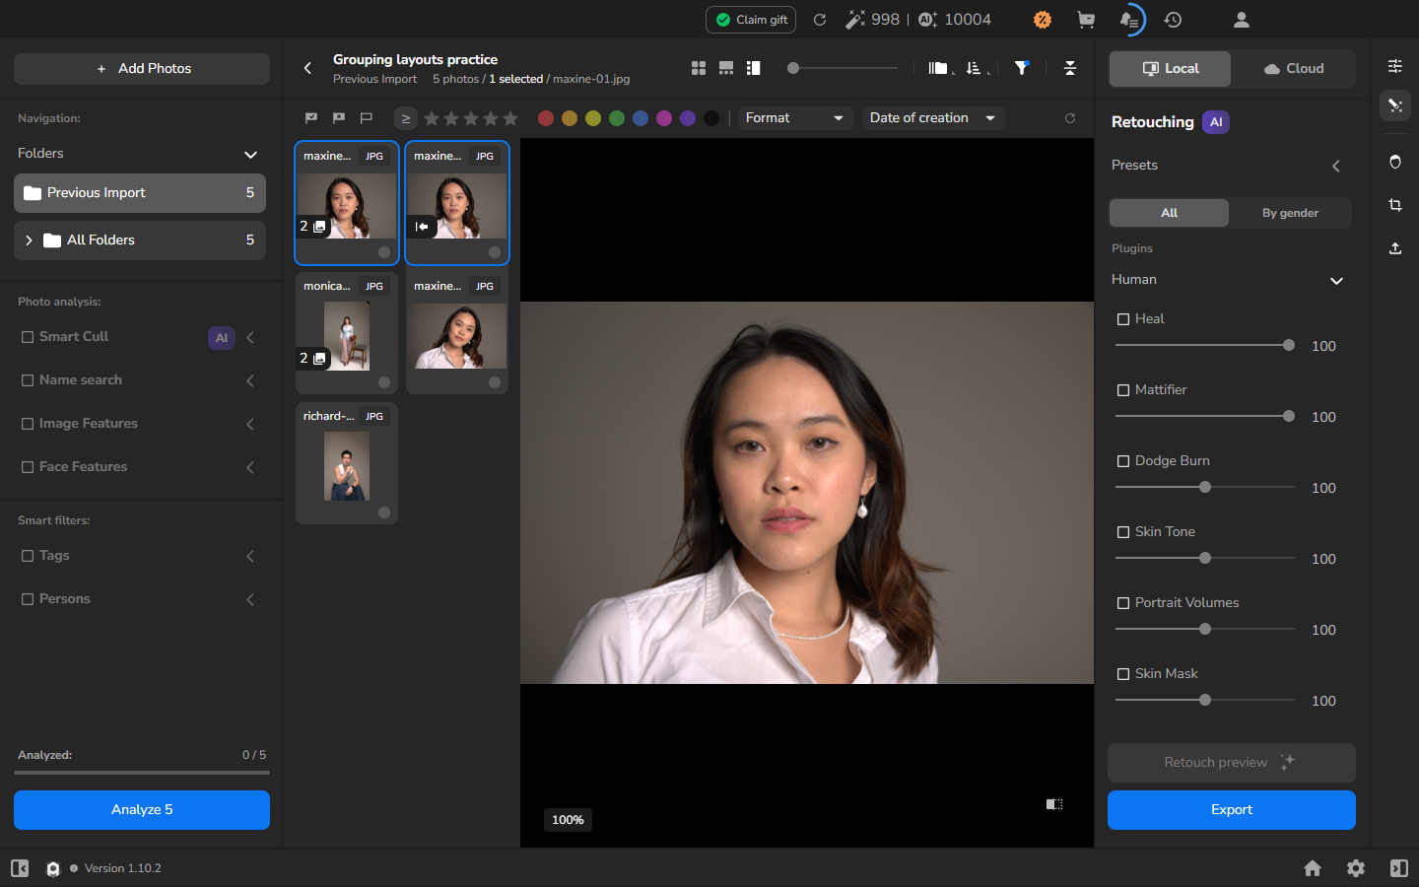Enable the Heal plugin checkbox

click(1123, 319)
